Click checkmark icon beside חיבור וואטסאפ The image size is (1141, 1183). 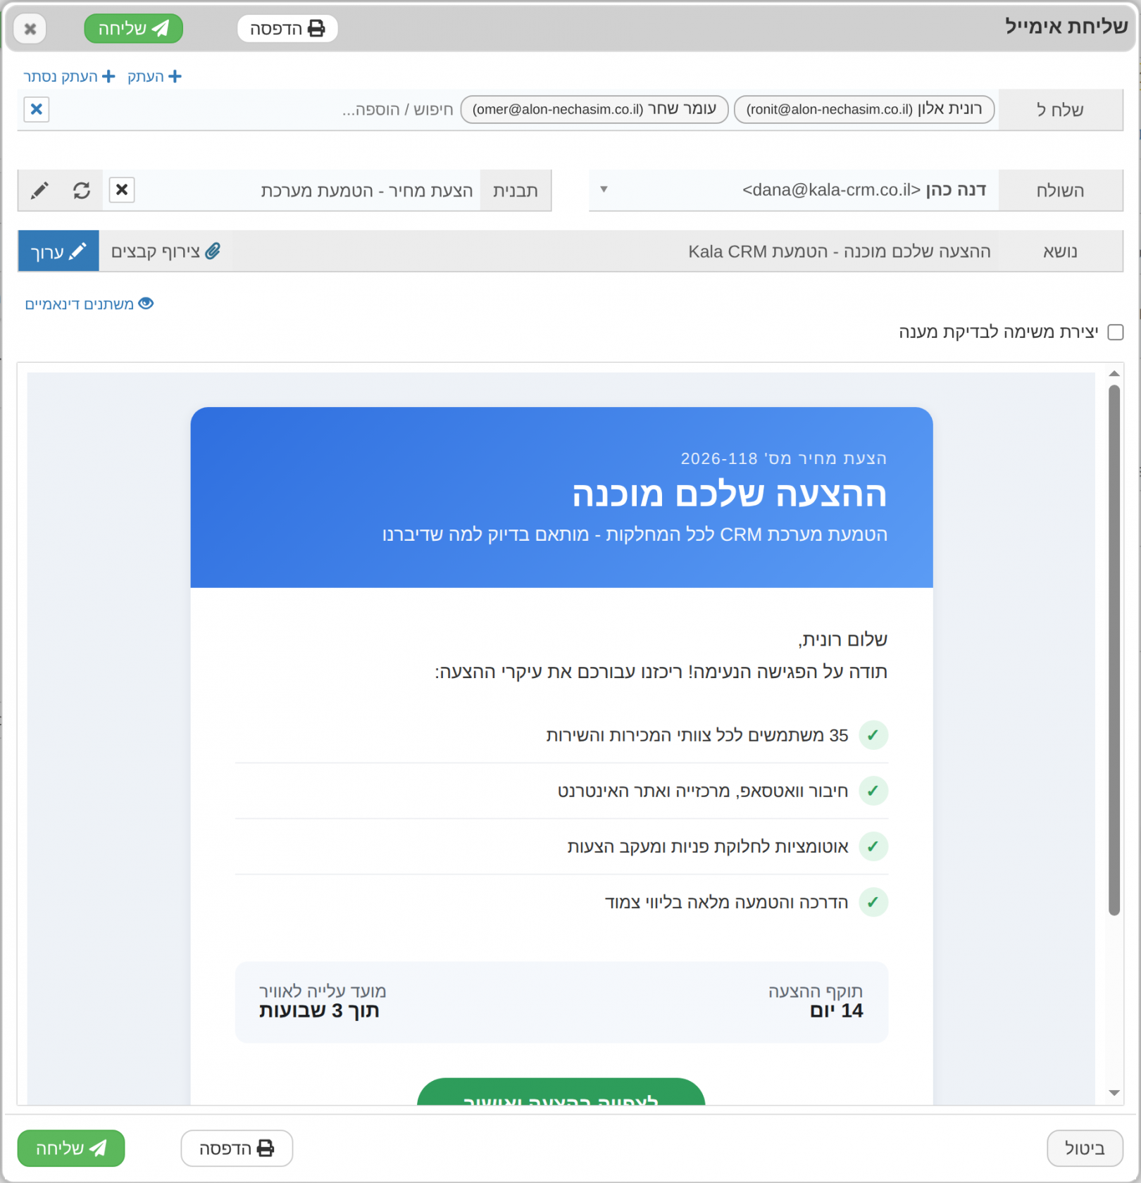873,791
